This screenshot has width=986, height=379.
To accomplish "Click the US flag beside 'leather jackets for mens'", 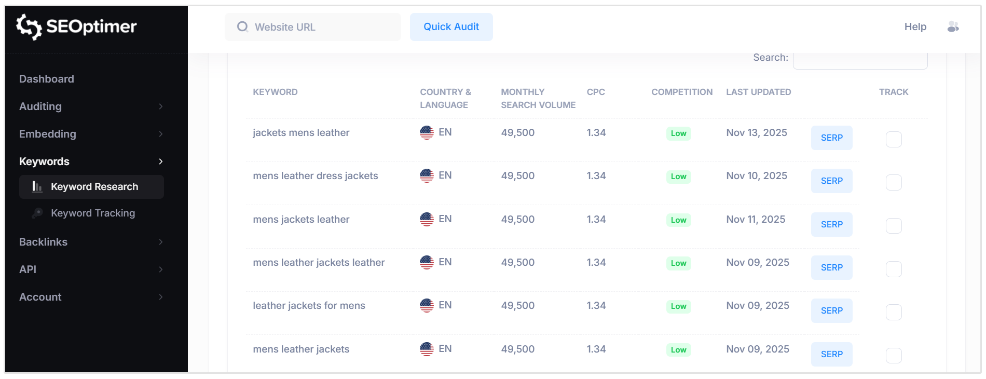I will pos(427,305).
